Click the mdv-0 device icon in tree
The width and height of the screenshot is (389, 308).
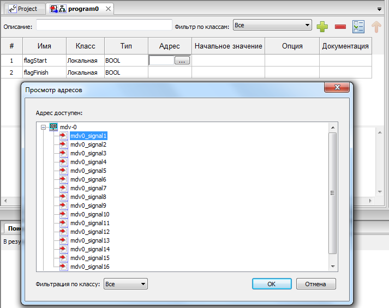click(53, 127)
